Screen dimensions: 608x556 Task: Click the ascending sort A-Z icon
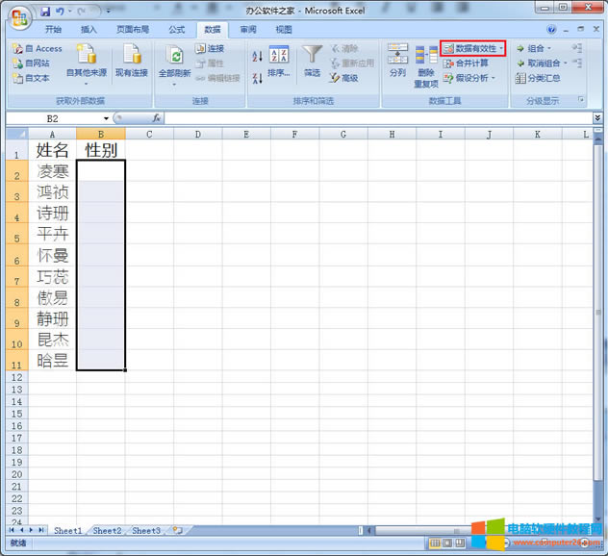(257, 54)
